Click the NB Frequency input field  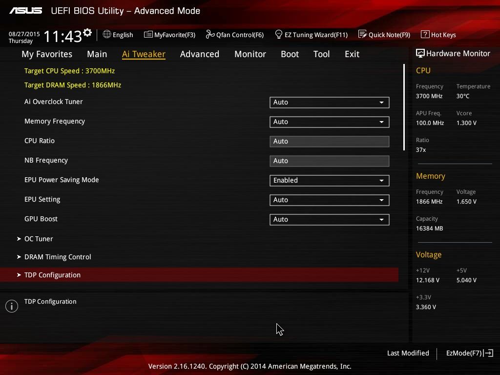[330, 161]
